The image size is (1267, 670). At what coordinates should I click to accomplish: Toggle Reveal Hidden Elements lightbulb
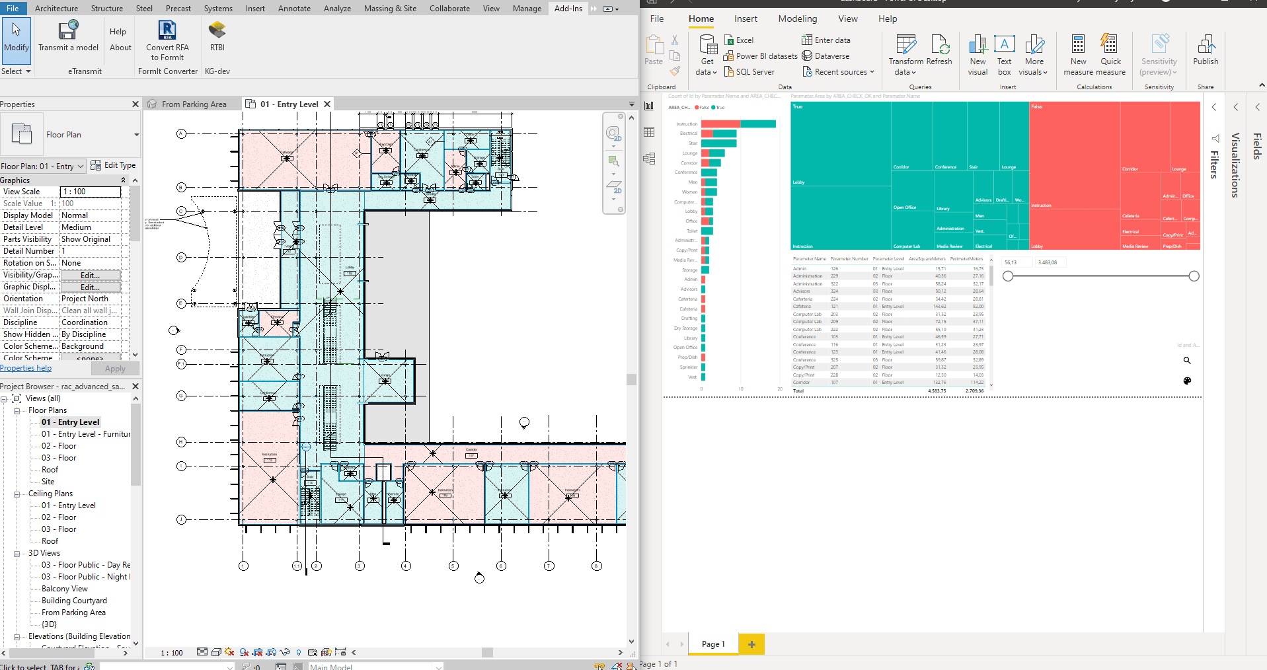tap(299, 653)
